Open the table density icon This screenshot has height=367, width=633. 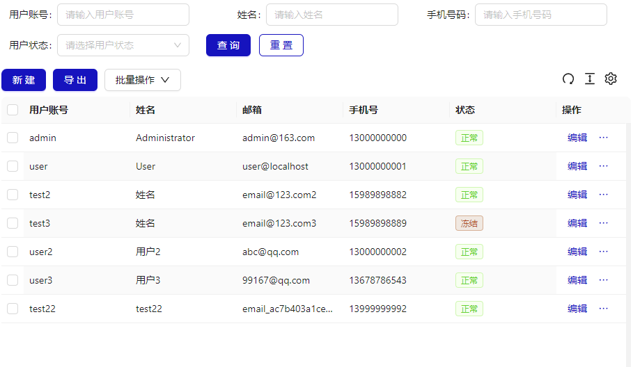[590, 79]
